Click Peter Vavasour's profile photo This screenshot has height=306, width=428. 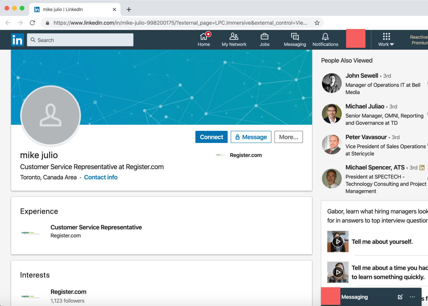(332, 144)
